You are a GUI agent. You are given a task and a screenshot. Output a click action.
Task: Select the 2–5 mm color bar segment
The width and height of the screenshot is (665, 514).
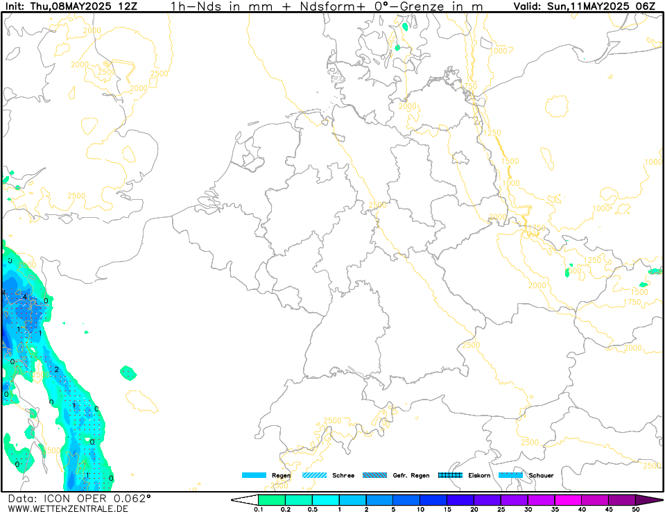pyautogui.click(x=379, y=500)
